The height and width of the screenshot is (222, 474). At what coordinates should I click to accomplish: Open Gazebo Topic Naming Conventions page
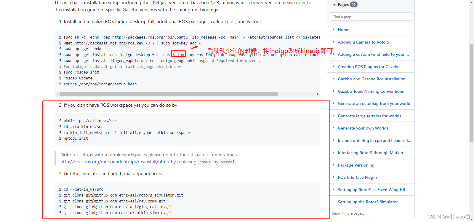point(371,91)
